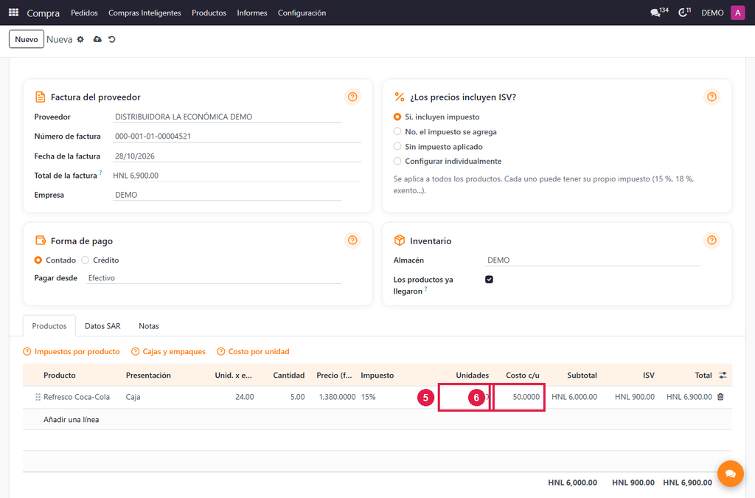
Task: Uncheck 'Los productos ya llegaron' checkbox
Action: pos(490,280)
